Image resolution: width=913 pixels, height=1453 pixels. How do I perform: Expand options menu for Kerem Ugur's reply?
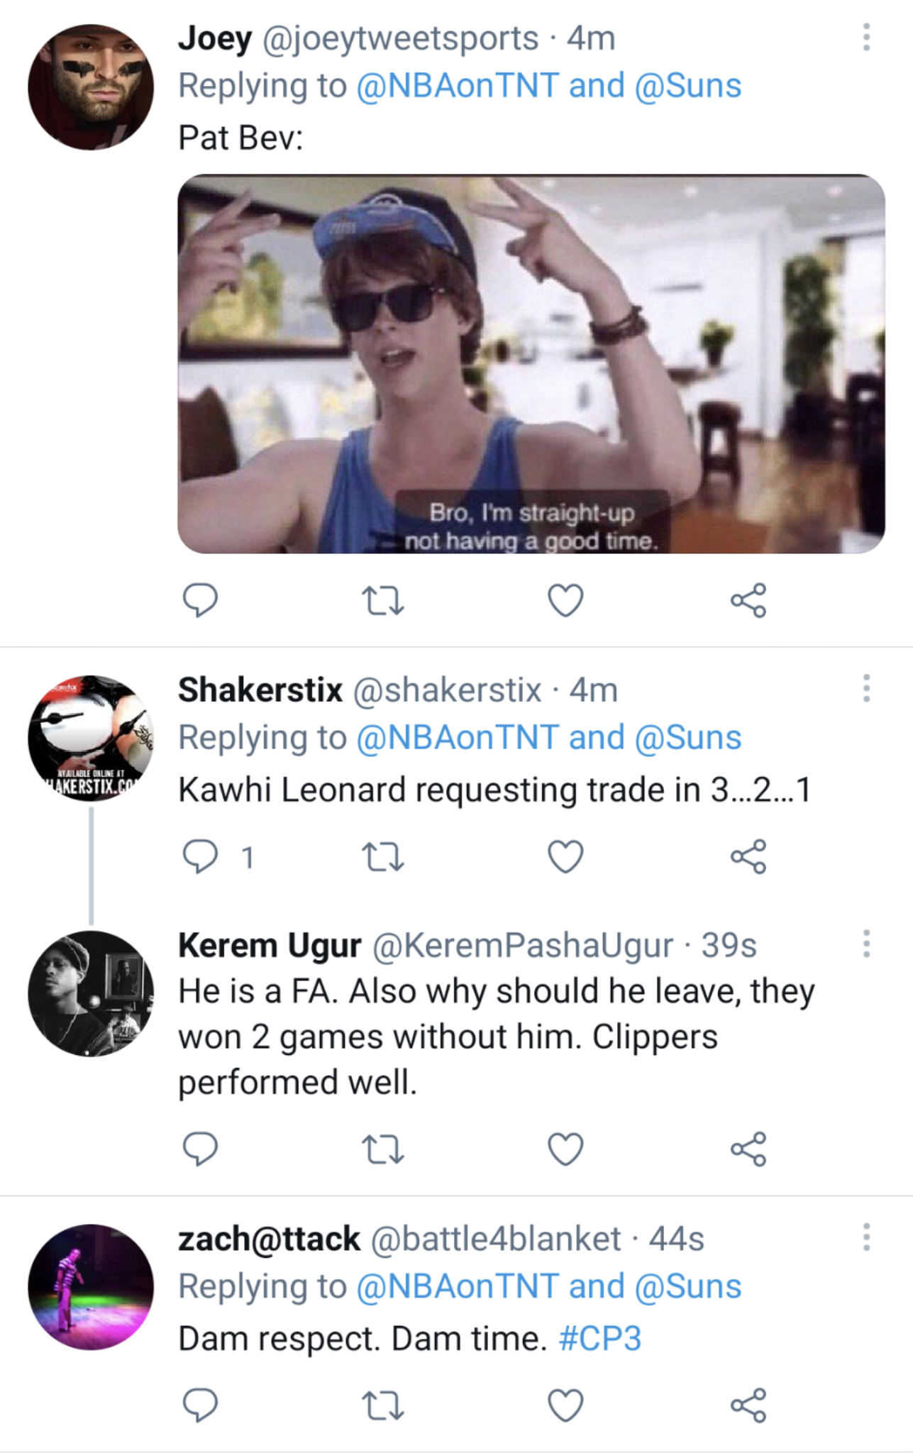pyautogui.click(x=866, y=944)
